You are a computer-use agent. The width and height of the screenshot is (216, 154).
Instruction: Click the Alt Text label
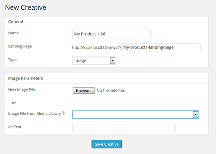tap(15, 127)
